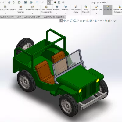Start a New Motion Study
The image size is (122, 122).
tap(76, 9)
